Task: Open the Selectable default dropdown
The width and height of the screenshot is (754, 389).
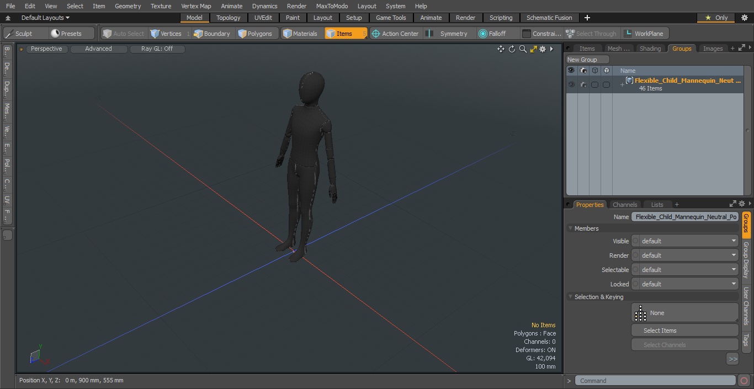Action: click(x=685, y=270)
